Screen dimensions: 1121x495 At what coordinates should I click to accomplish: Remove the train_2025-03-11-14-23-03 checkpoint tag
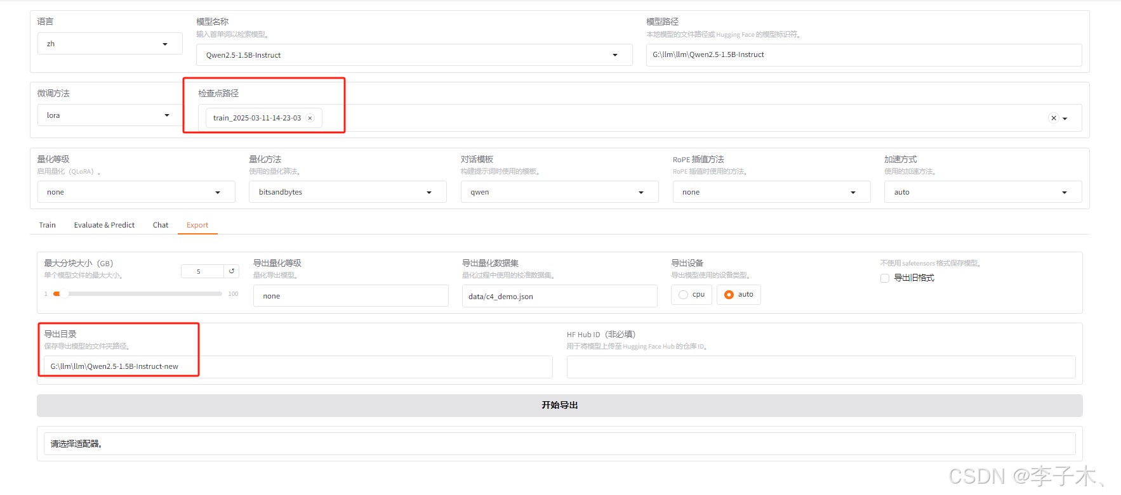click(x=310, y=118)
